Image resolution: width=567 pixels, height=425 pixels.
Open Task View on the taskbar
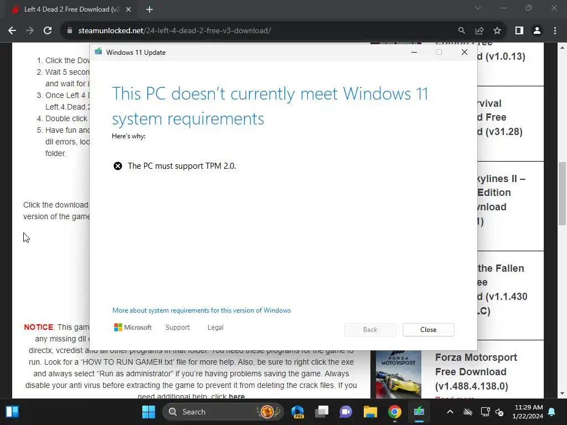click(x=322, y=412)
